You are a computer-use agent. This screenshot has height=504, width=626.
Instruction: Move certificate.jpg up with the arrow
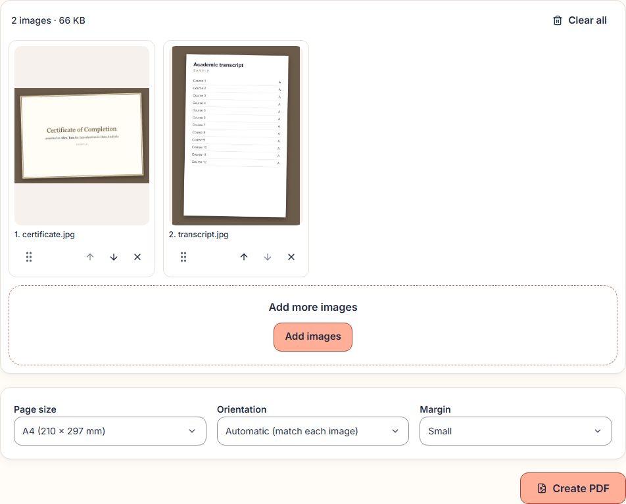click(90, 257)
